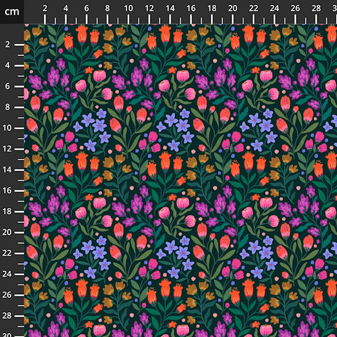The image size is (337, 337).
Task: Choose the 18 label on the vertical ruler
Action: click(x=7, y=212)
